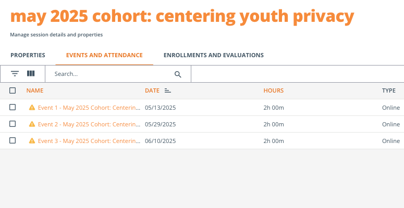Check the box for Event 2 row
This screenshot has width=404, height=208.
coord(13,124)
